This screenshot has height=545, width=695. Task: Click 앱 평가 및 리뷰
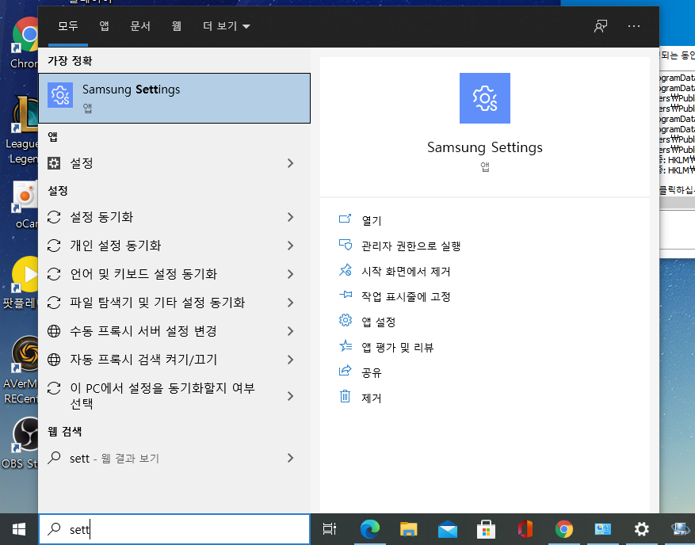click(386, 347)
